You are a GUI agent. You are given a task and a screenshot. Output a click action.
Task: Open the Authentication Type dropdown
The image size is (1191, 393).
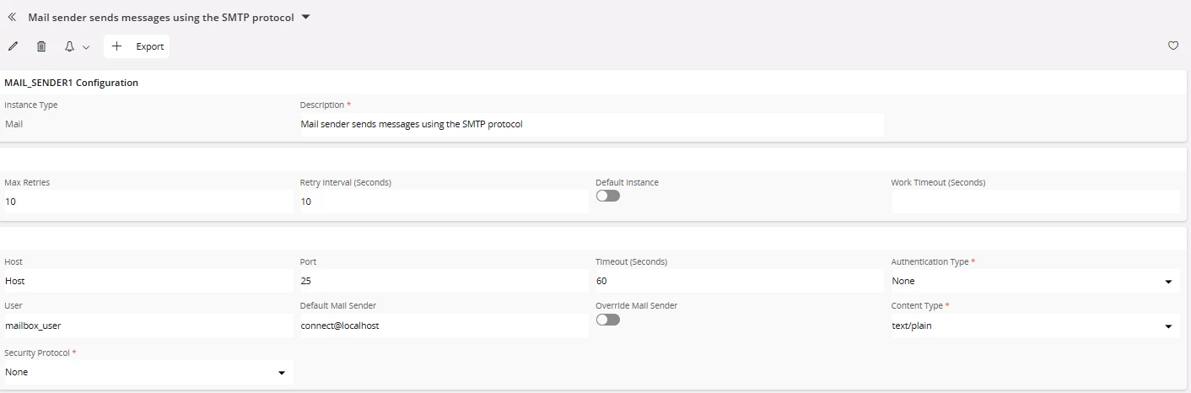(x=1035, y=281)
